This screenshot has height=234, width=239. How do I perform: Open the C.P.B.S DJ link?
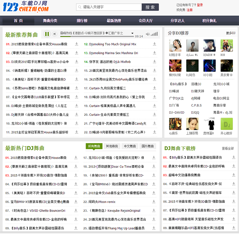pos(196,105)
